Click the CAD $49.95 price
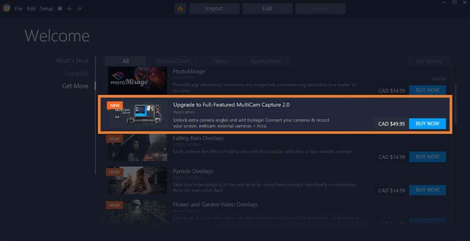Viewport: 470px width, 241px height. [x=391, y=124]
